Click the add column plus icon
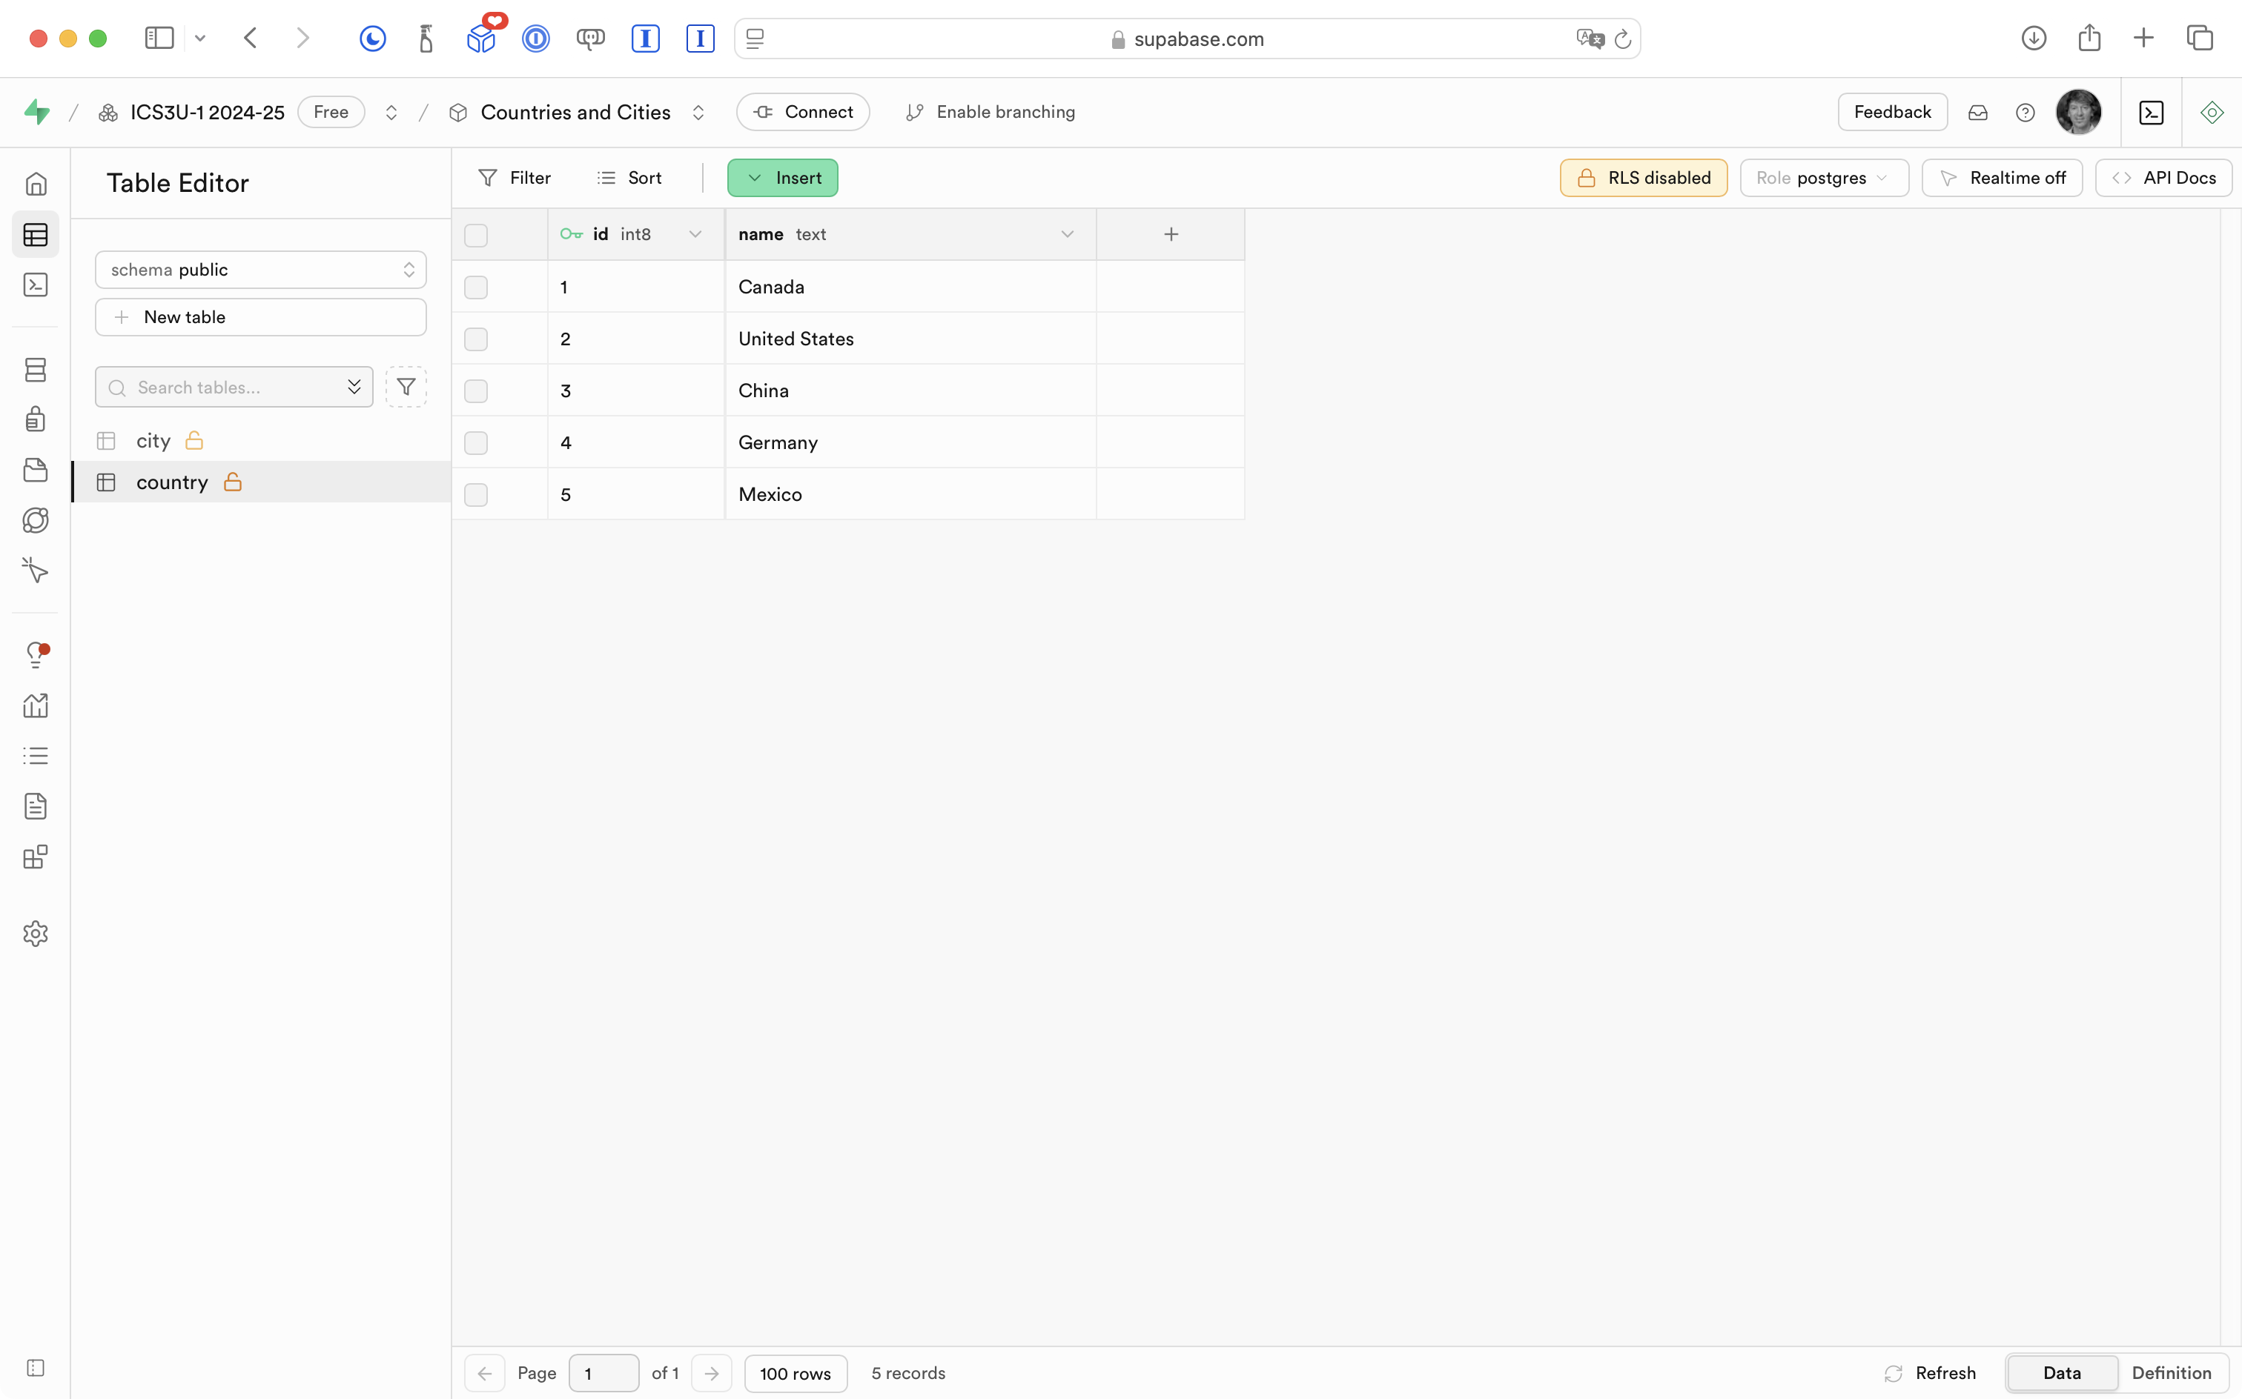 [1170, 235]
